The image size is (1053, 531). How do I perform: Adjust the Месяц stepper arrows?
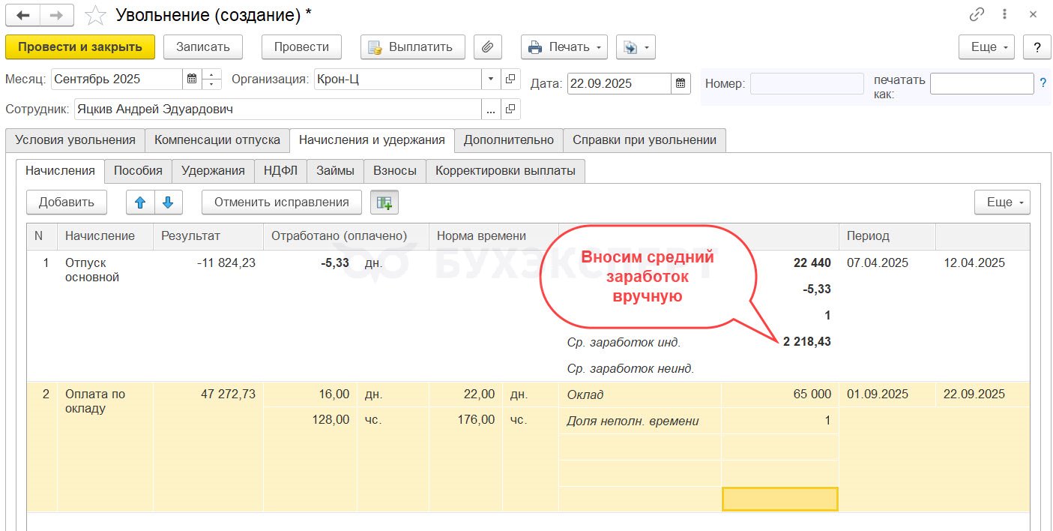click(212, 79)
